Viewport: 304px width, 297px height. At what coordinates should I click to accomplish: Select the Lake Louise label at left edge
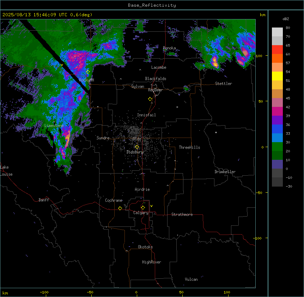pyautogui.click(x=6, y=171)
